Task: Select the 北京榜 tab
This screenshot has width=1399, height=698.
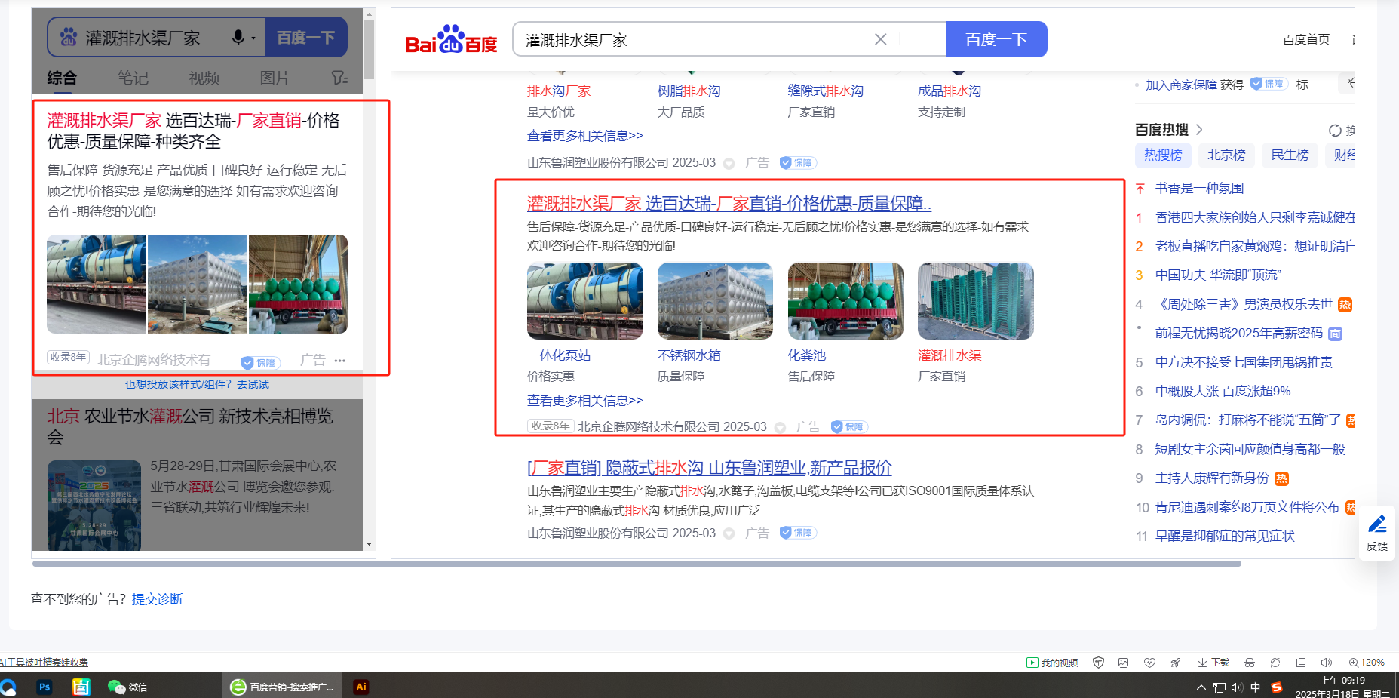Action: (x=1226, y=155)
